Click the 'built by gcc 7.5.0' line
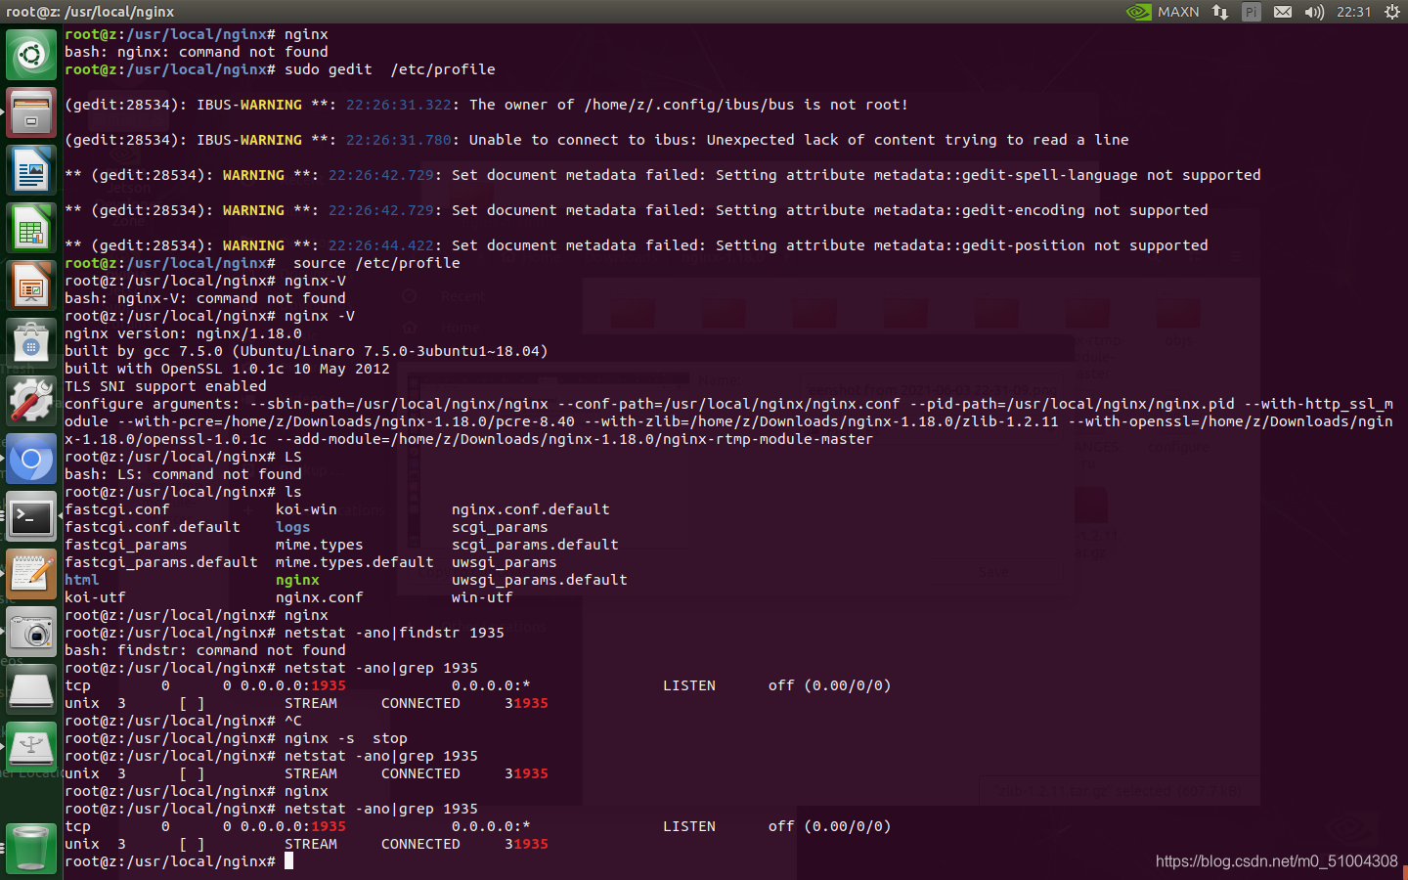Screen dimensions: 1408x880 306,351
